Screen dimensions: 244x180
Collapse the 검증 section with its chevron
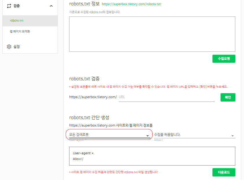pyautogui.click(x=51, y=5)
